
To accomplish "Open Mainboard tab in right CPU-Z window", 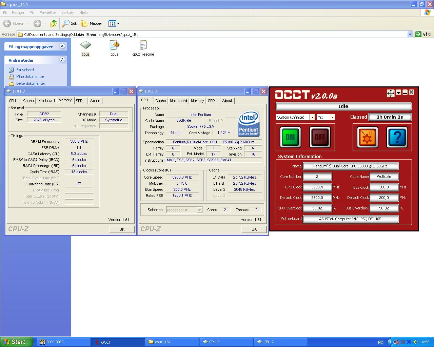I will [x=178, y=101].
